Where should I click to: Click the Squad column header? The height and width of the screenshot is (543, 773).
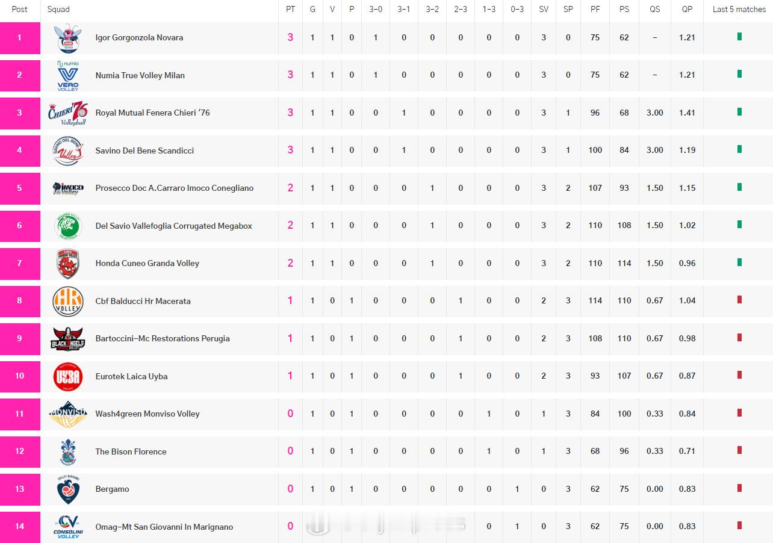58,9
